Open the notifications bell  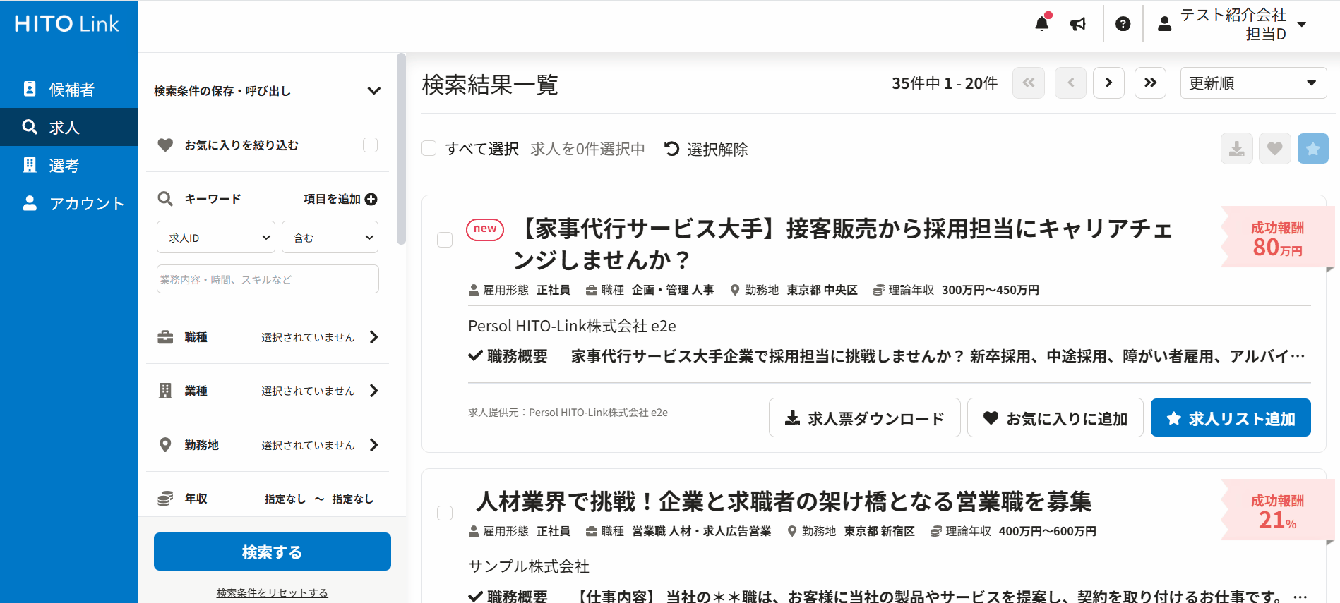click(x=1041, y=23)
